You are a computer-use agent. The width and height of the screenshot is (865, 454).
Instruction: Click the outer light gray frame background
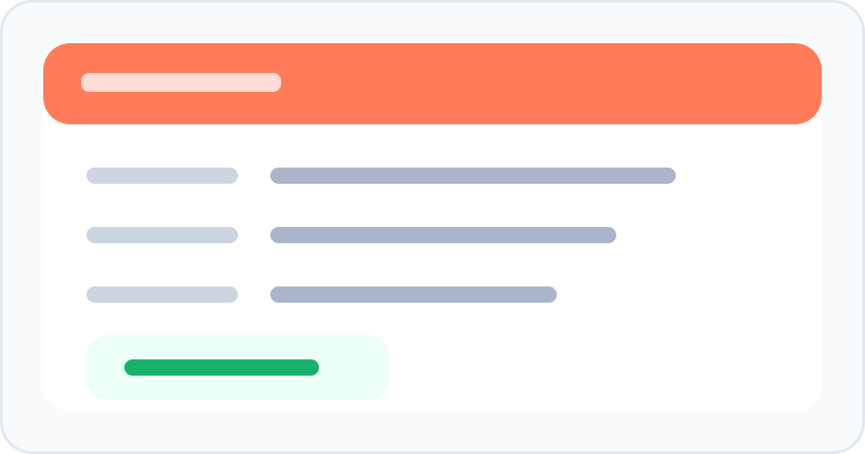click(432, 22)
